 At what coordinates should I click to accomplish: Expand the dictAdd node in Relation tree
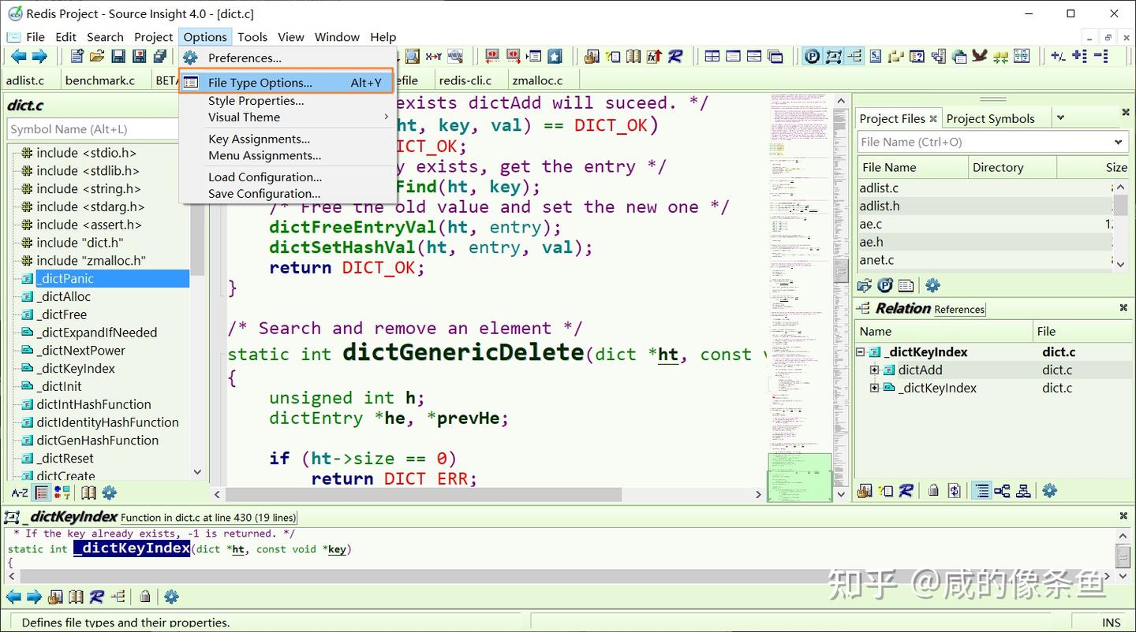tap(874, 370)
